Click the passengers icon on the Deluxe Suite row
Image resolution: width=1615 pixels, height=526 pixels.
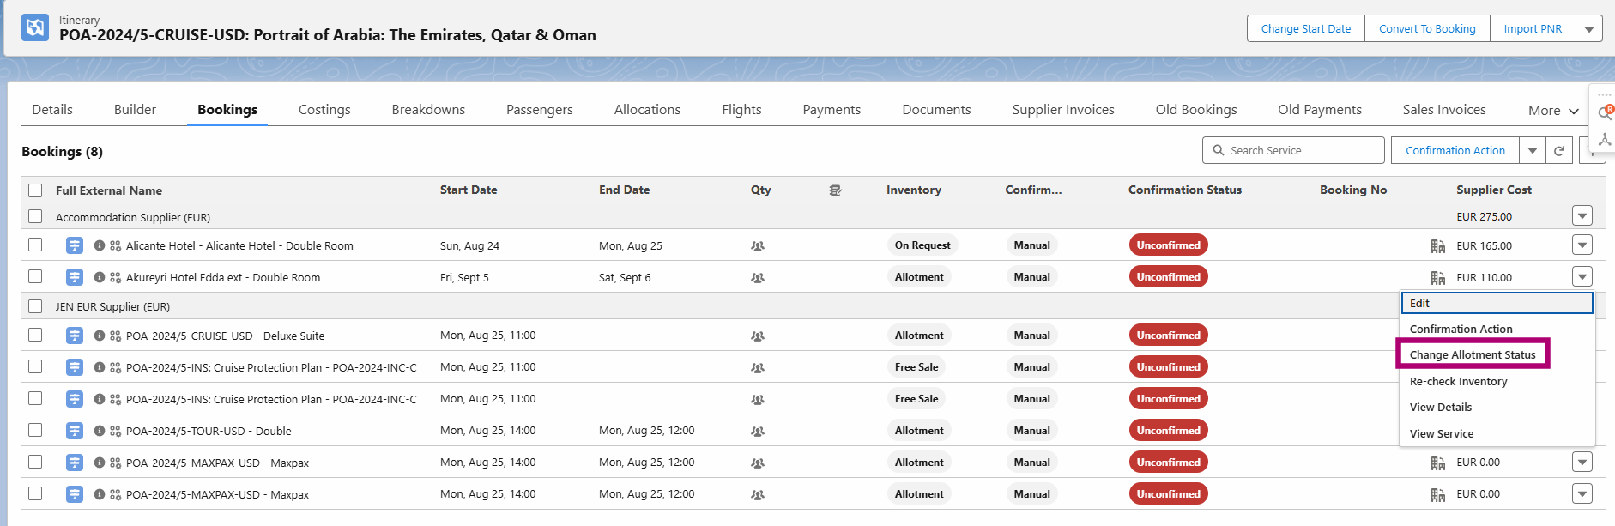click(x=757, y=336)
